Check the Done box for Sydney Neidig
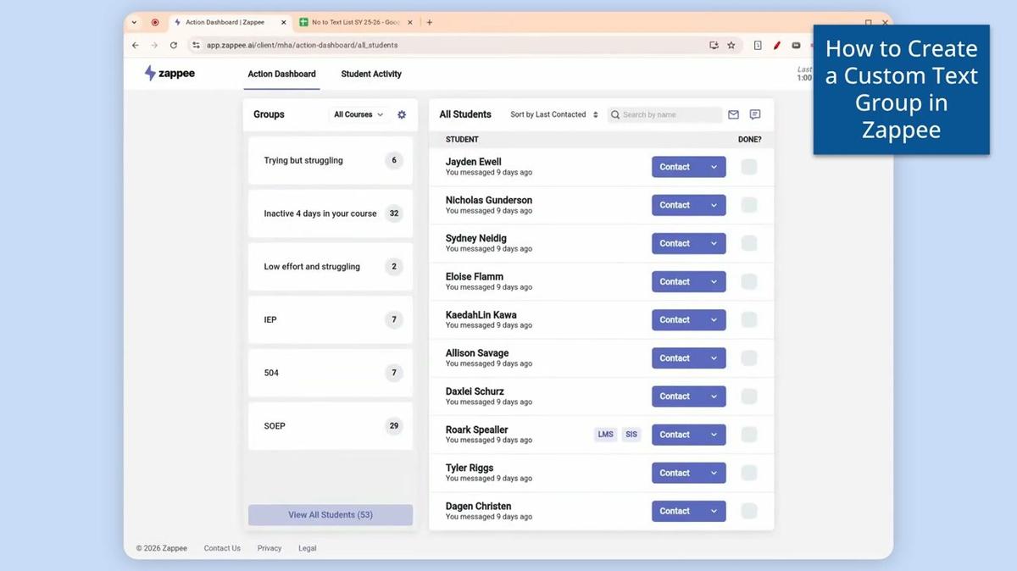Image resolution: width=1017 pixels, height=571 pixels. click(x=749, y=243)
